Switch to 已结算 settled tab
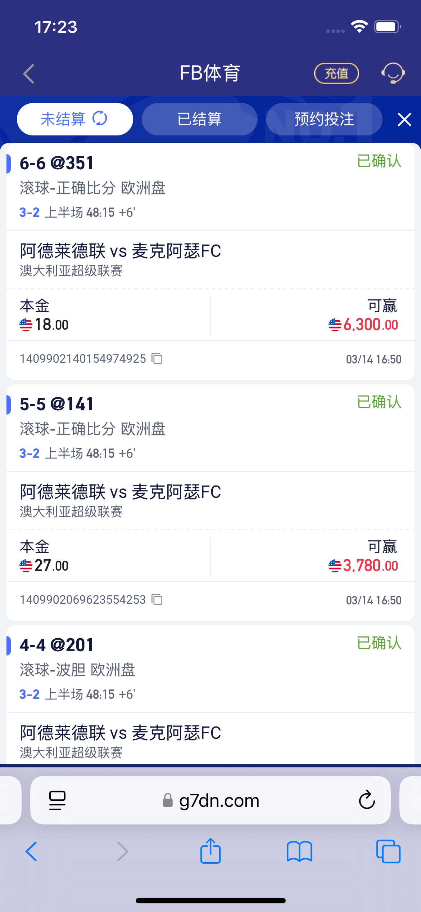421x912 pixels. [199, 119]
